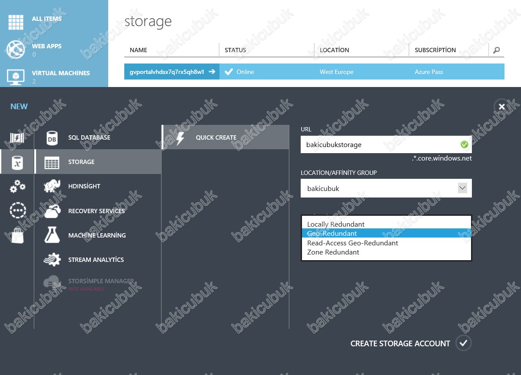Select the Store shopping bag icon
This screenshot has width=521, height=375.
click(x=17, y=236)
